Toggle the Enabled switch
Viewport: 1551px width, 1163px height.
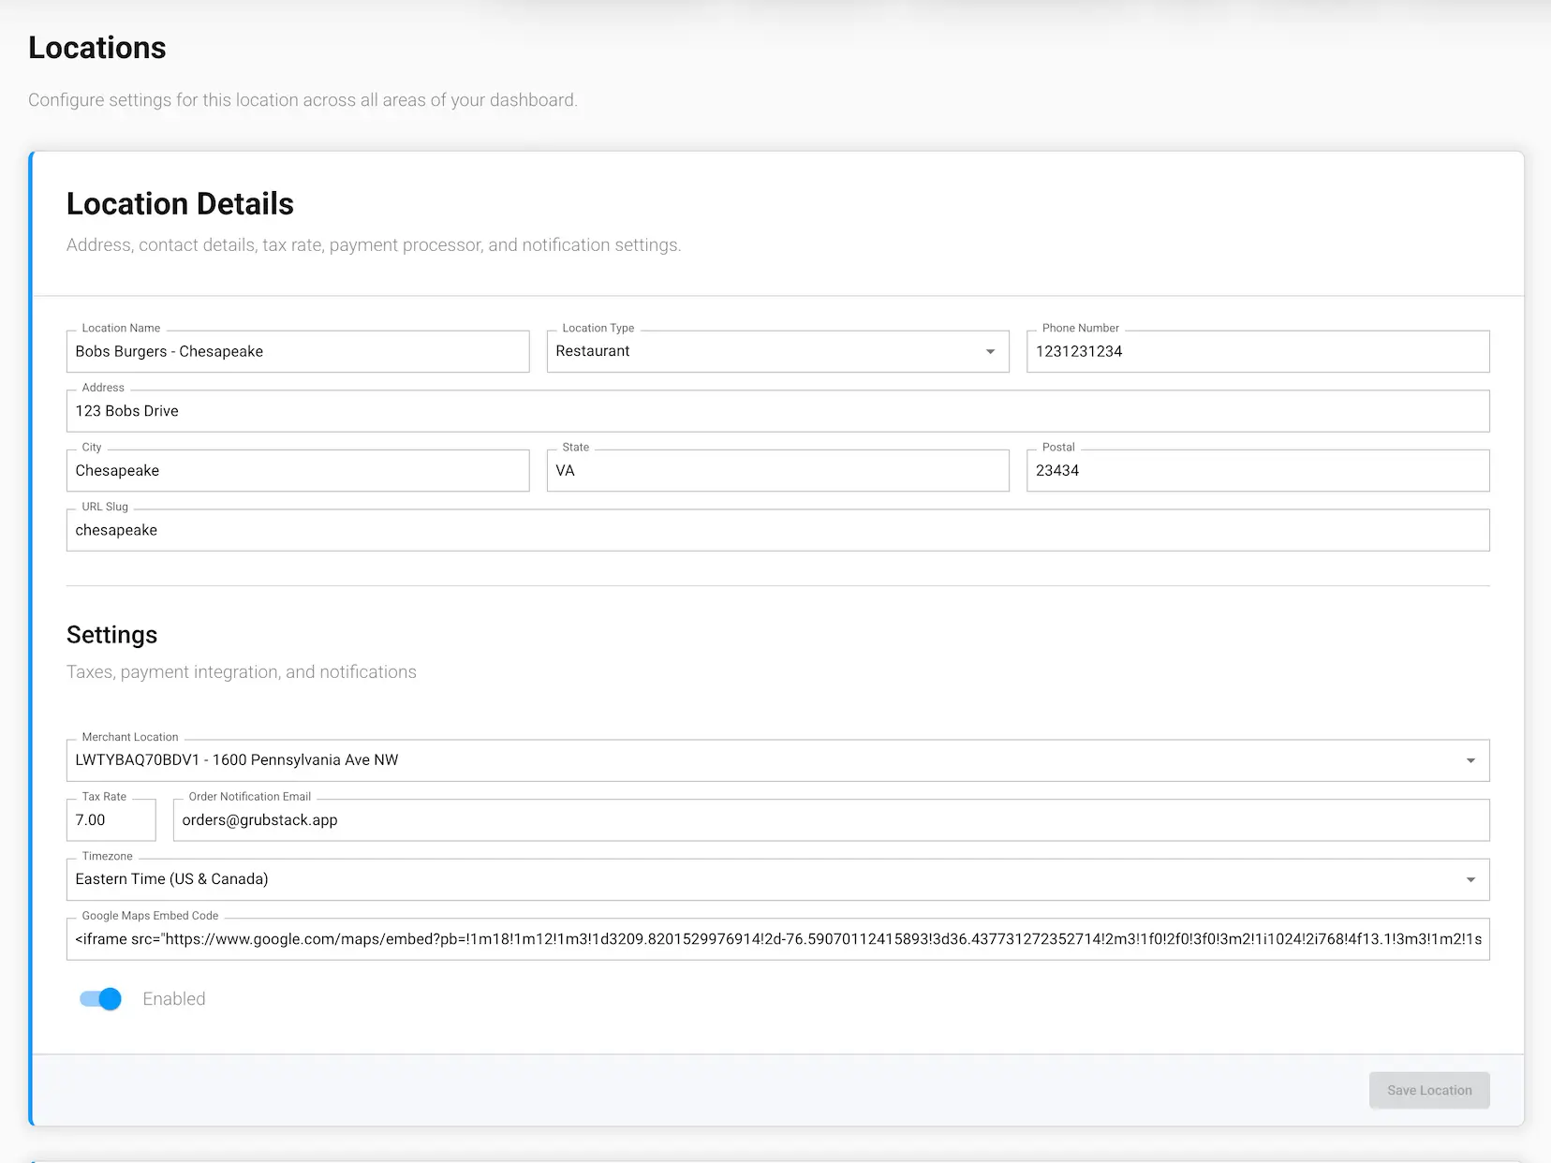(x=101, y=999)
